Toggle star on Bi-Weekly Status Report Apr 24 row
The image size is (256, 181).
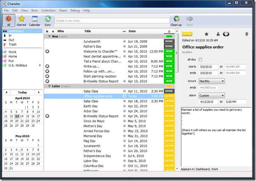pyautogui.click(x=47, y=116)
